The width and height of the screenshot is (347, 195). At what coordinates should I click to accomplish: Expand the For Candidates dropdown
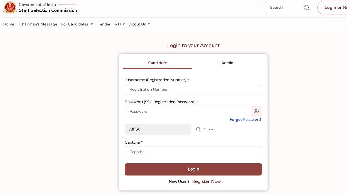[x=77, y=24]
